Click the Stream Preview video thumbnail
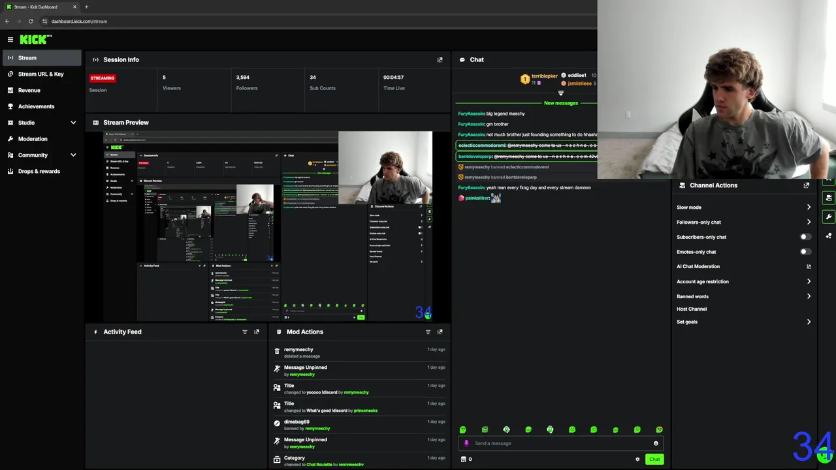Screen dimensions: 836x470 pyautogui.click(x=268, y=227)
